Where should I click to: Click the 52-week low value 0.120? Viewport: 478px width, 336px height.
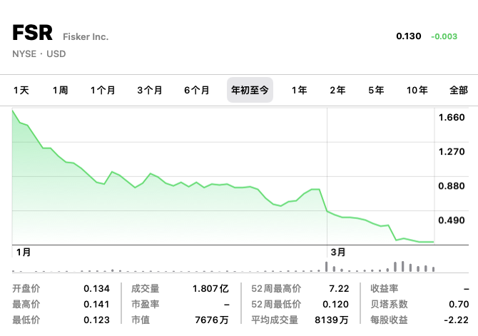pyautogui.click(x=335, y=305)
